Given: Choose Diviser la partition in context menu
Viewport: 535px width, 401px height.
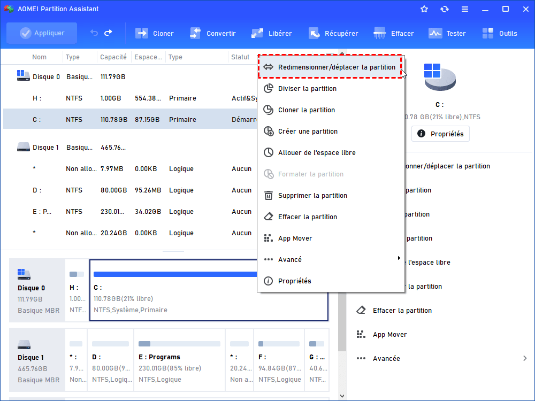Looking at the screenshot, I should (x=331, y=89).
